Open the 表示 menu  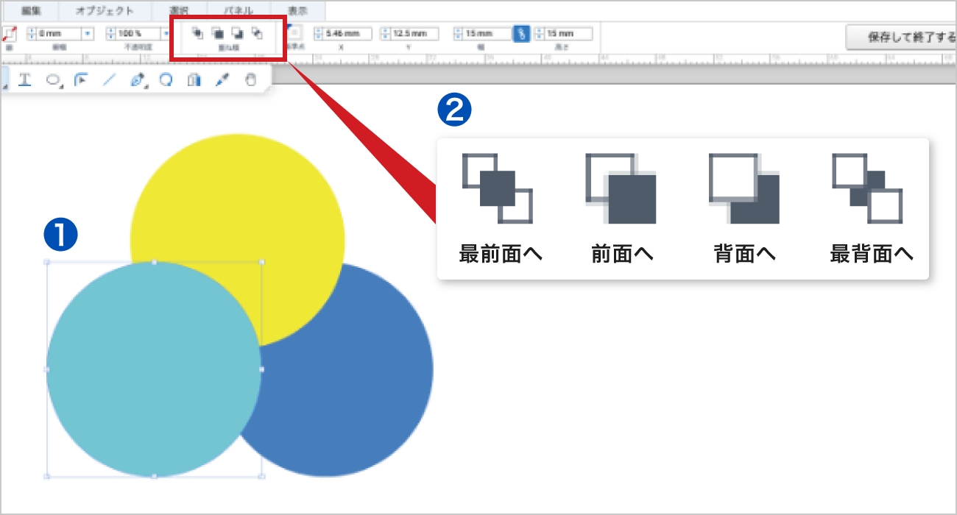coord(297,11)
